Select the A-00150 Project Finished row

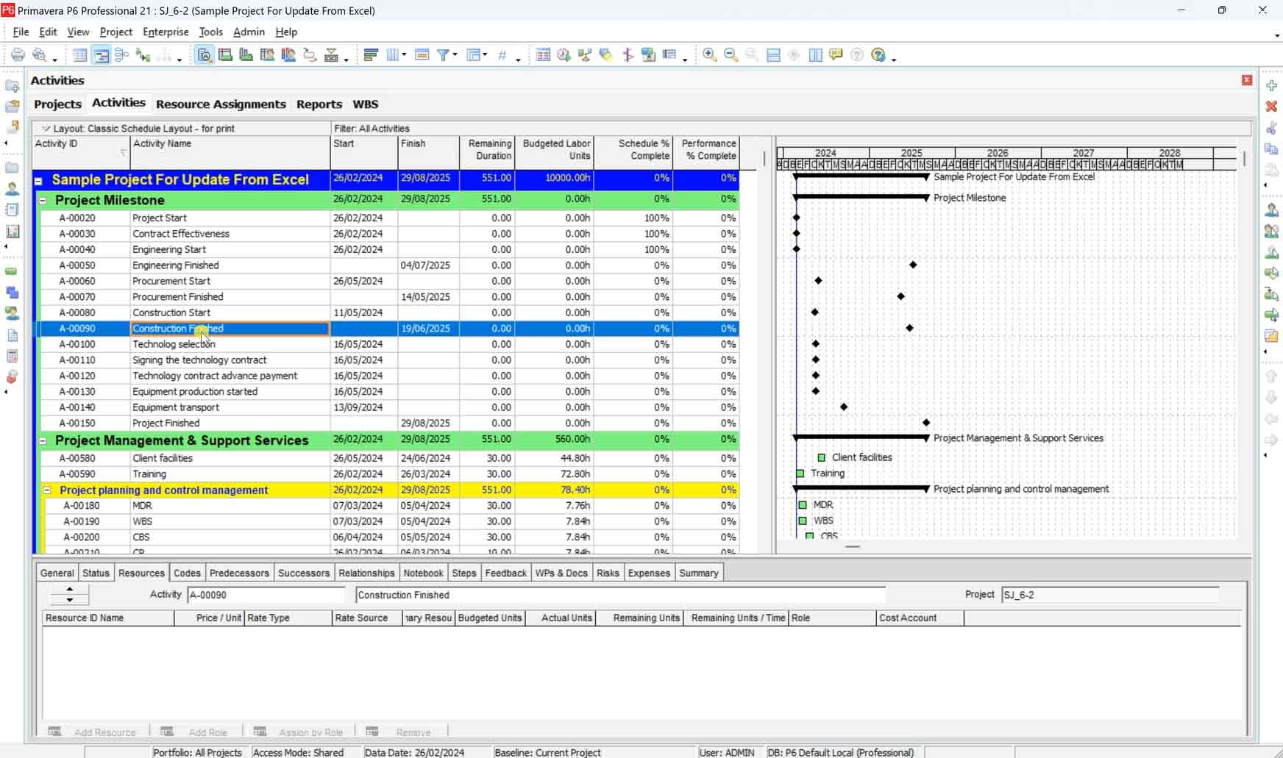click(388, 423)
